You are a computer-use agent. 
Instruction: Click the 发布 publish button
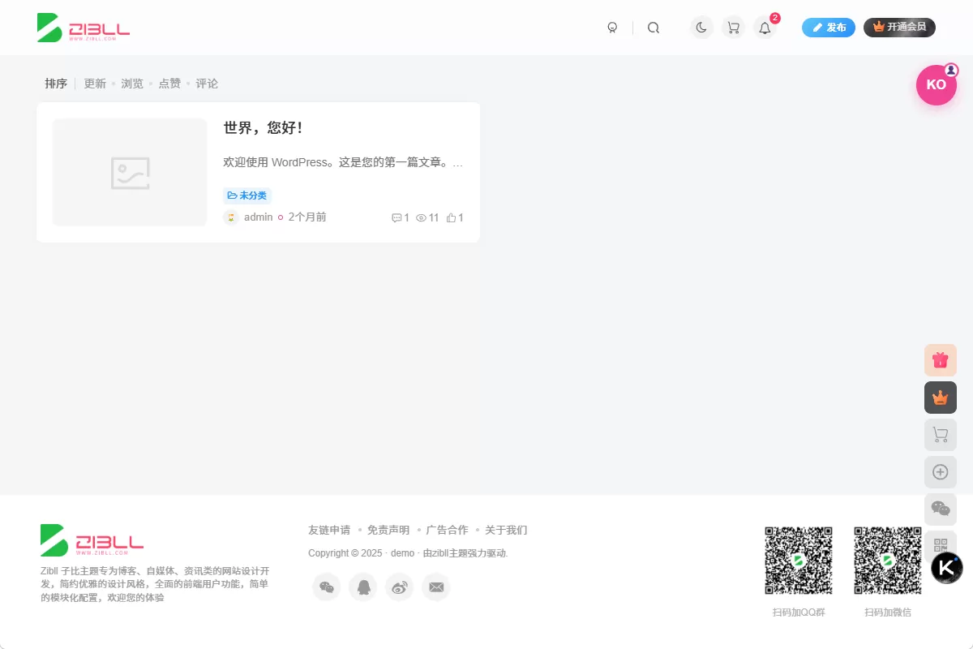click(828, 27)
